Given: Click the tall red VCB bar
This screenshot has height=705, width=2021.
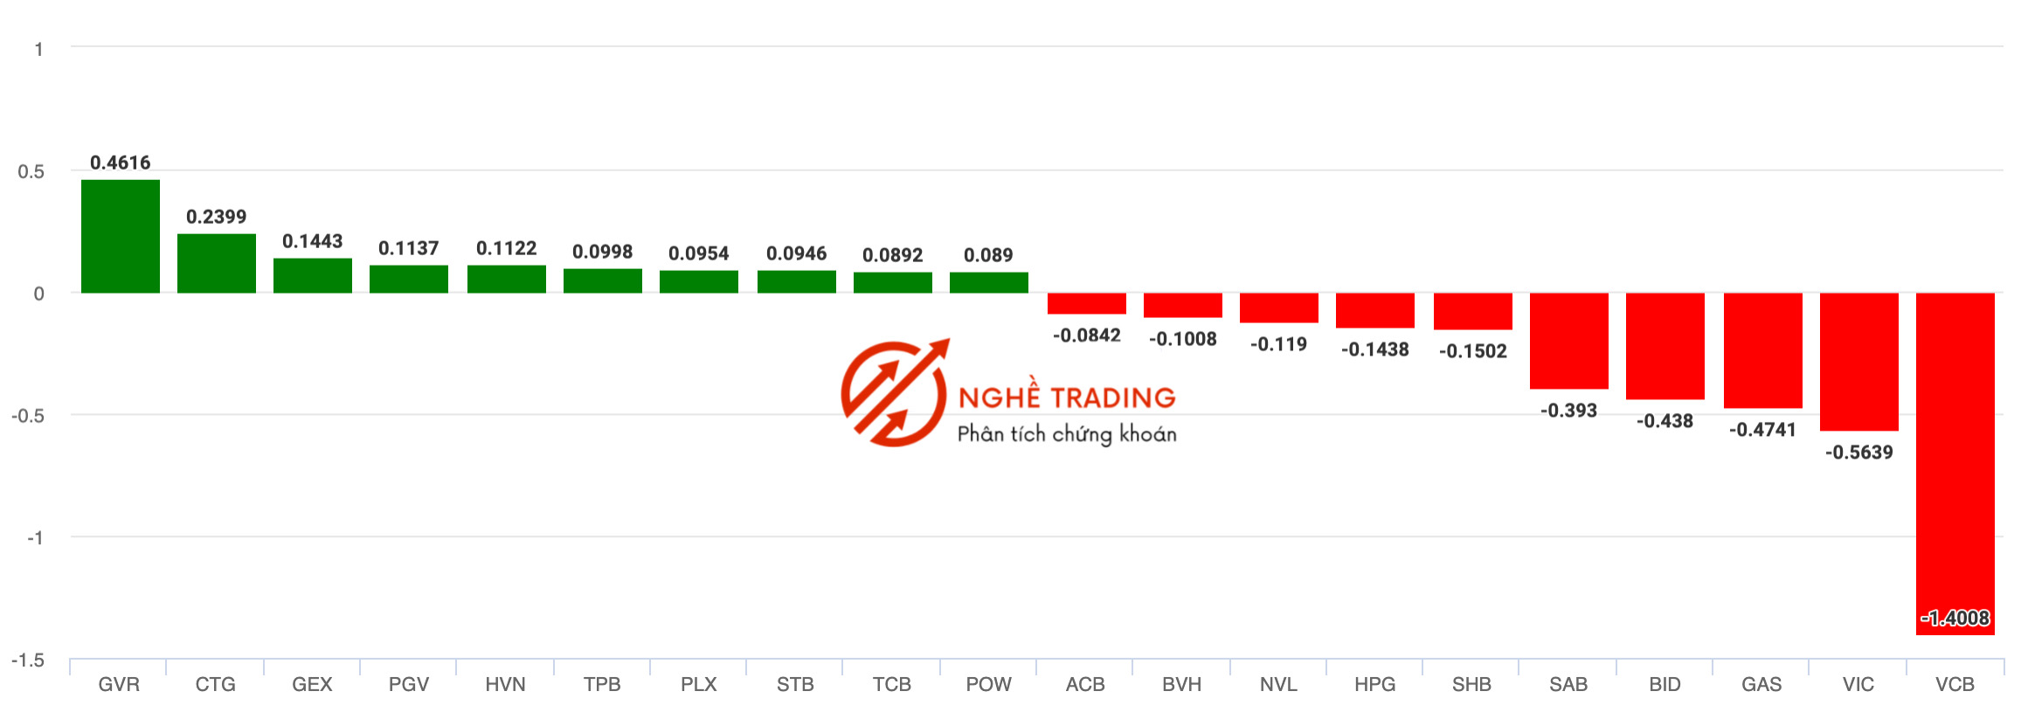Looking at the screenshot, I should [x=1955, y=464].
